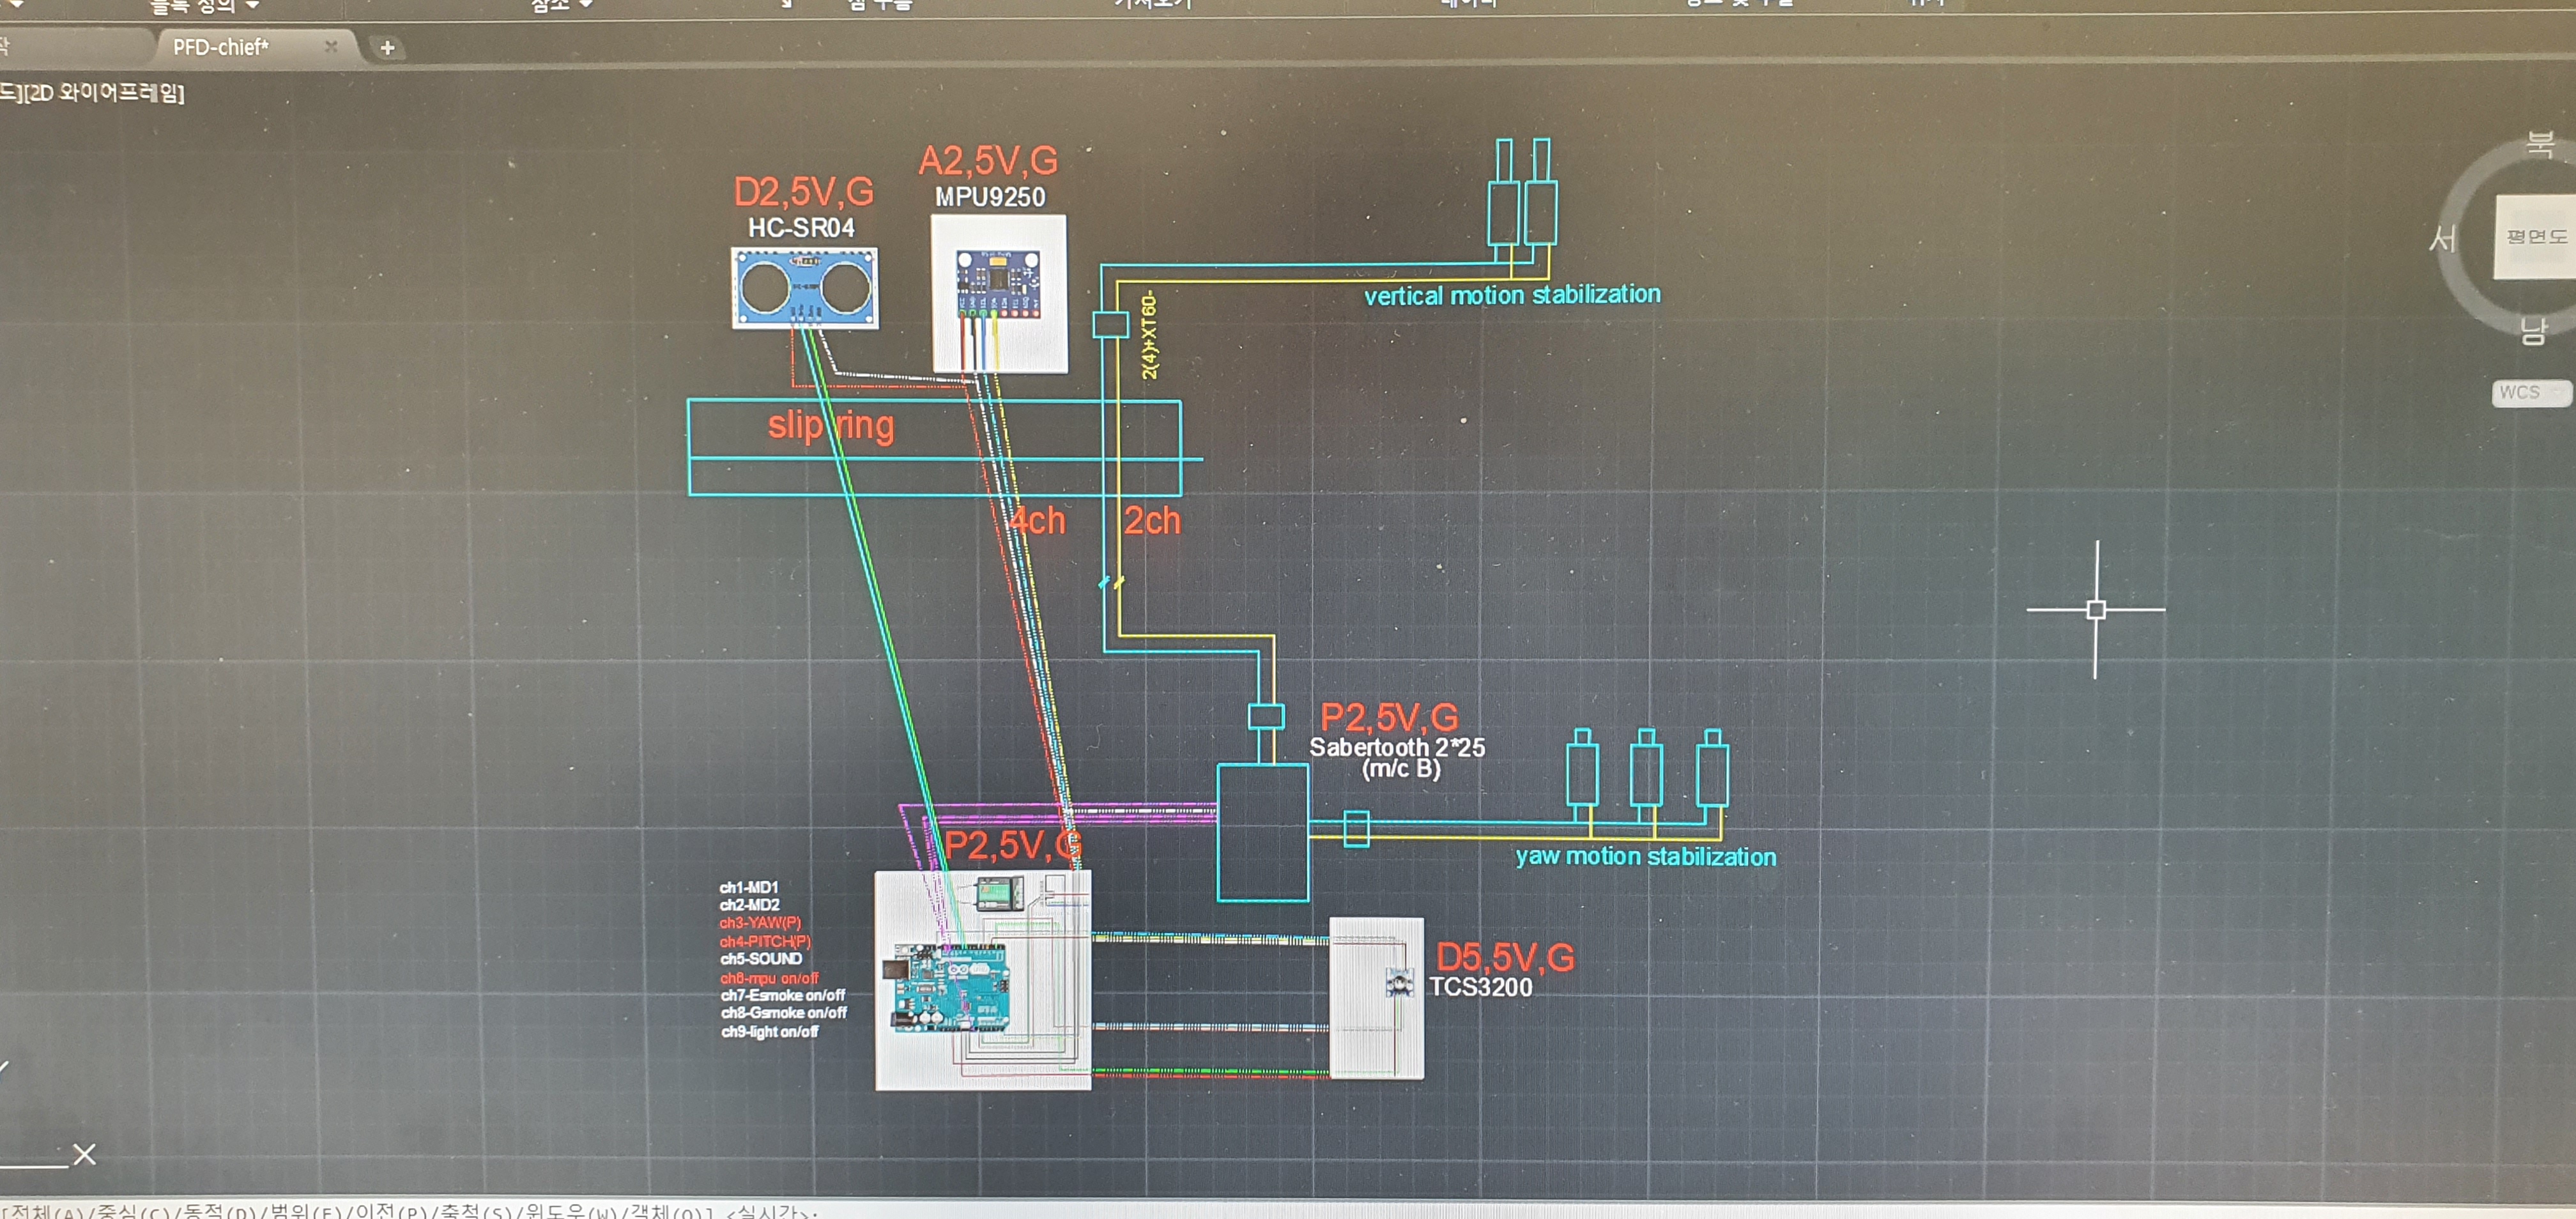Select the 'TCS3200' white label
2576x1219 pixels.
(1480, 987)
